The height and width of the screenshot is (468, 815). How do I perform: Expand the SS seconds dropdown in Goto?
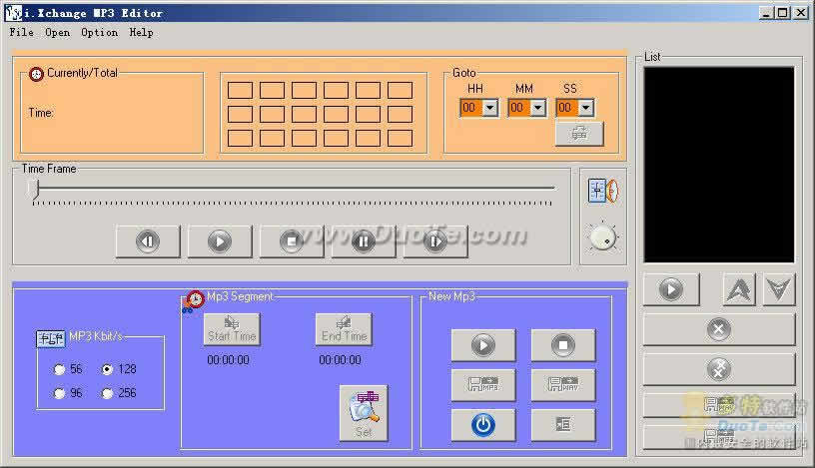[x=585, y=108]
